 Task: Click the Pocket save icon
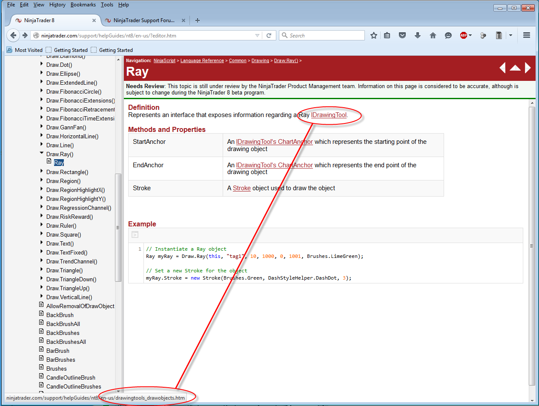coord(402,35)
